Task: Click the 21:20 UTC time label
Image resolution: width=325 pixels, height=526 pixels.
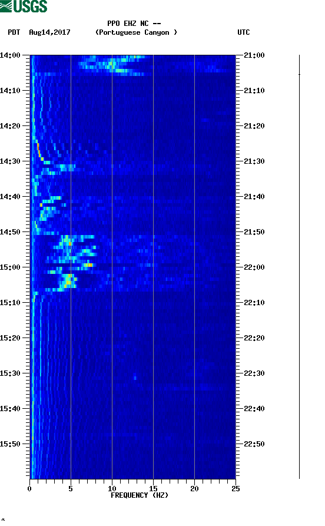Action: coord(254,126)
